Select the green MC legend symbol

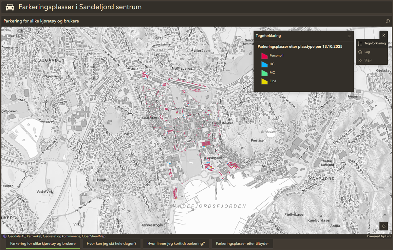point(264,73)
